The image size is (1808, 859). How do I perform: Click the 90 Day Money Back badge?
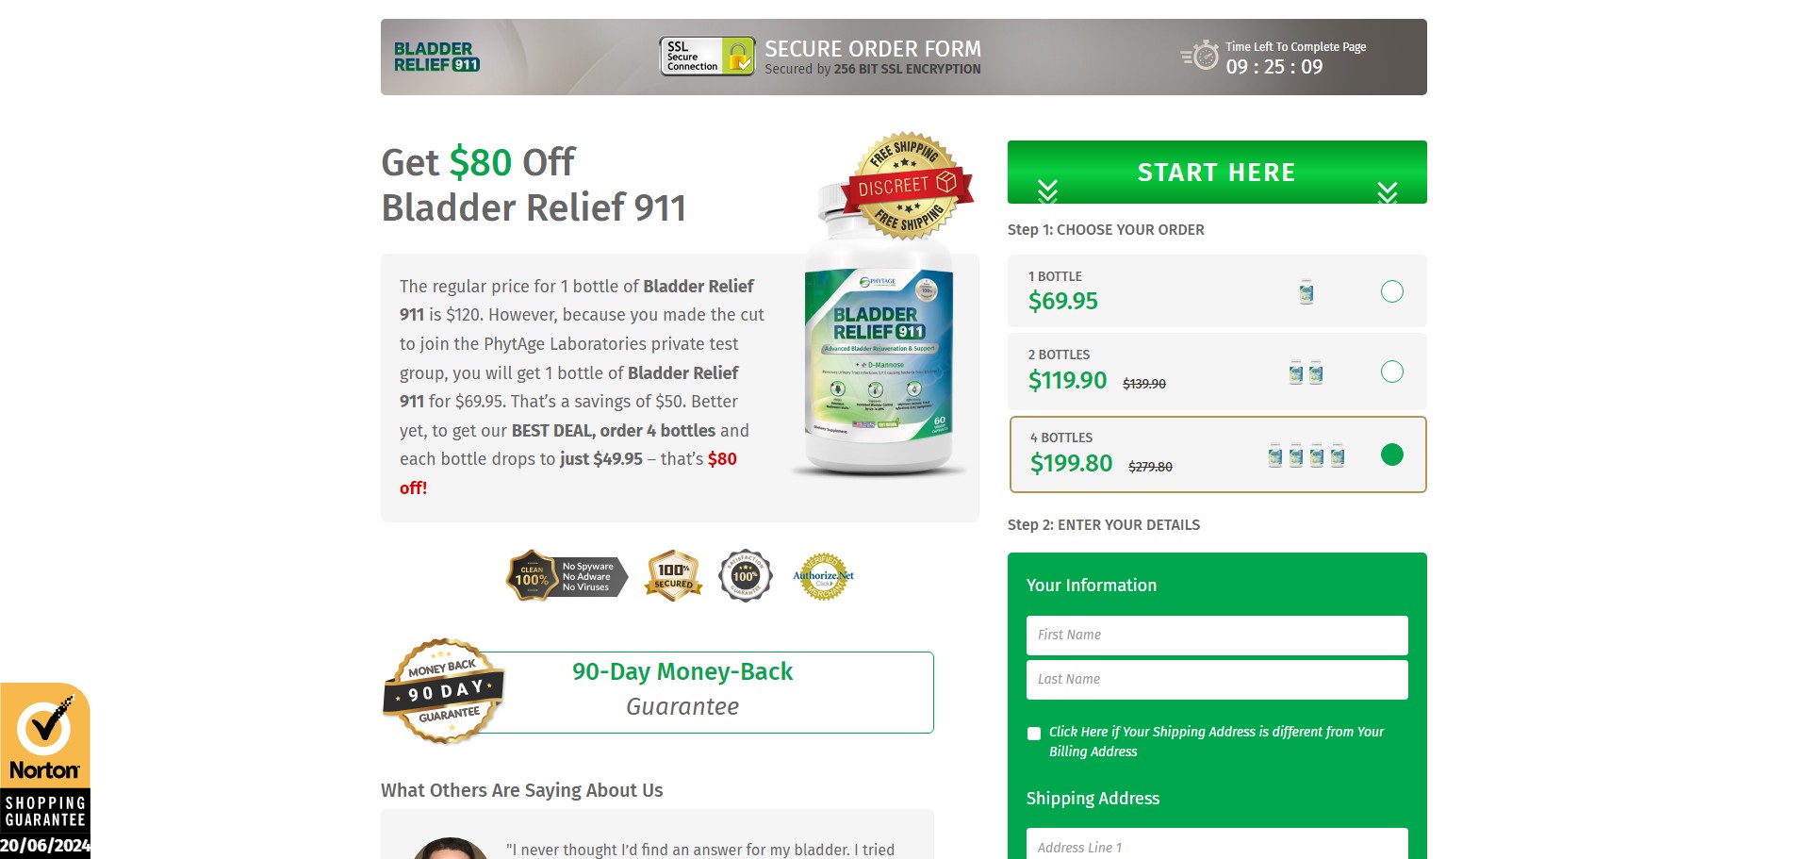pyautogui.click(x=443, y=691)
